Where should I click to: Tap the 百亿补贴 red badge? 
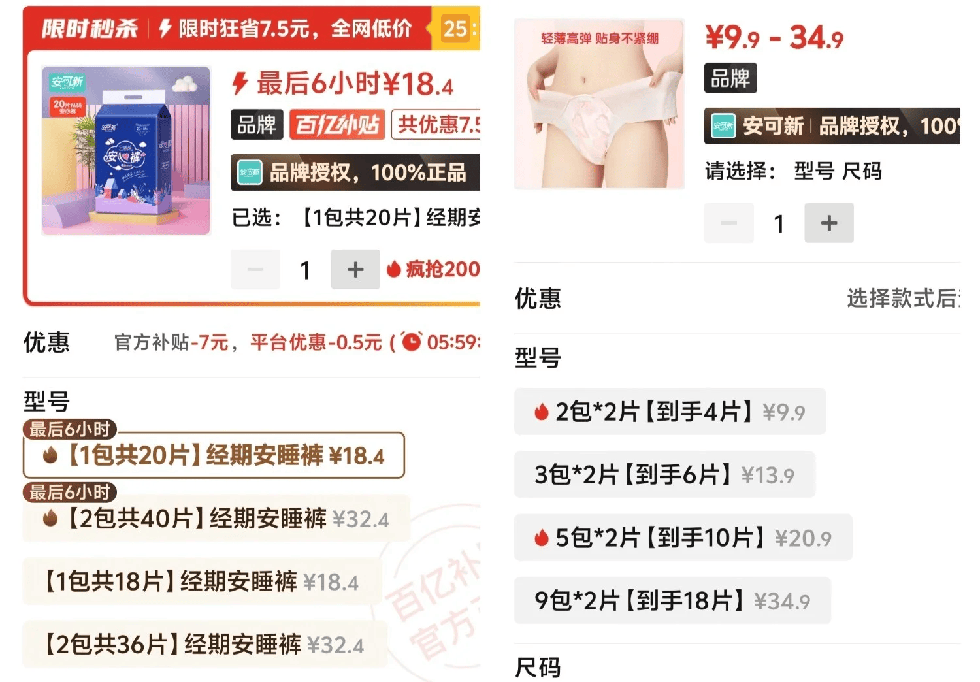click(336, 124)
